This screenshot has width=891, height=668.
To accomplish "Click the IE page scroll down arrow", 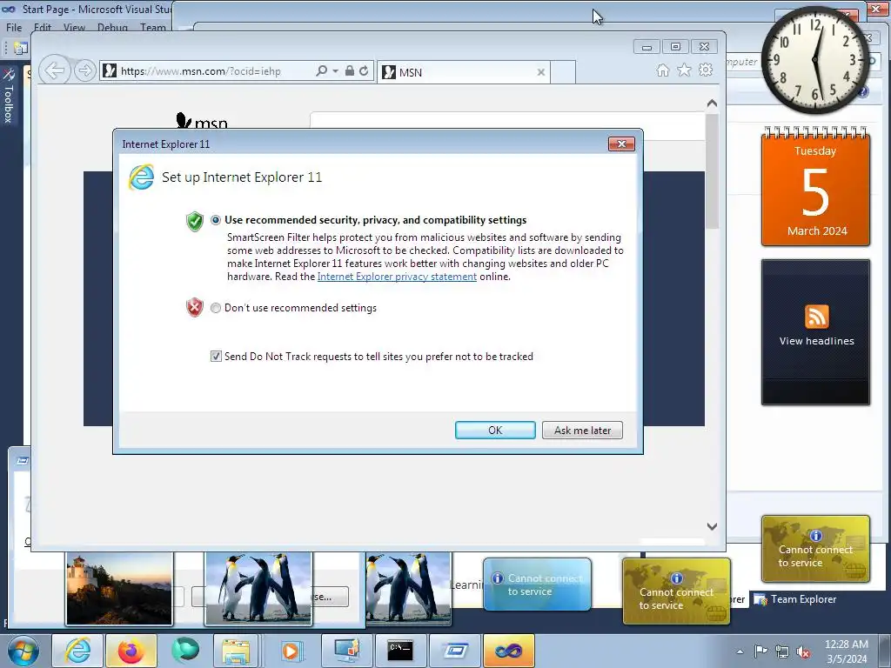I will 712,526.
